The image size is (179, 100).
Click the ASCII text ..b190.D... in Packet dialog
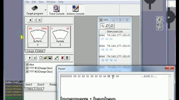(149, 76)
